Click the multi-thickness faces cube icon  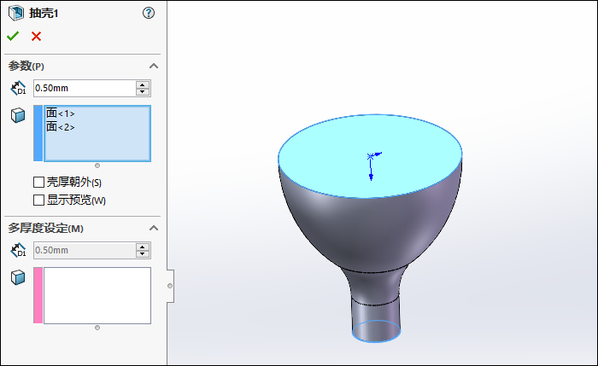click(x=18, y=277)
